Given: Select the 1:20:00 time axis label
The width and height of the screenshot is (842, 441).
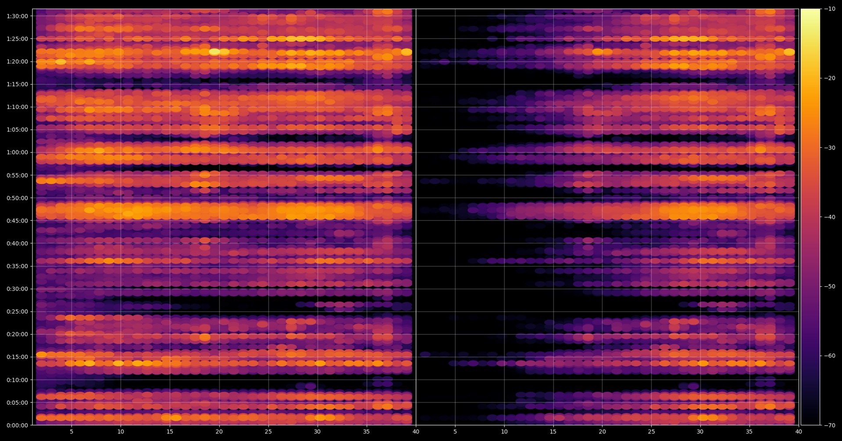Looking at the screenshot, I should [x=17, y=61].
